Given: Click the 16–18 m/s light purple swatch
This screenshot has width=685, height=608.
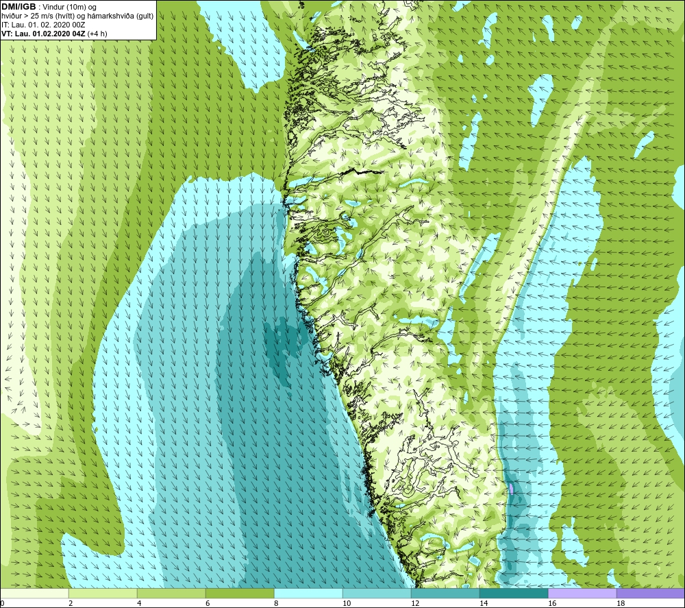Looking at the screenshot, I should pos(582,593).
